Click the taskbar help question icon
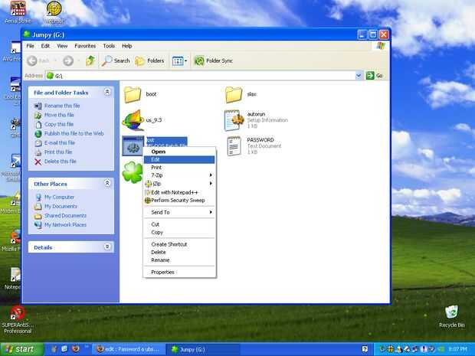 point(365,349)
